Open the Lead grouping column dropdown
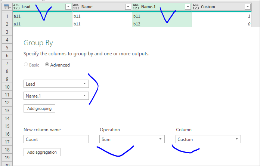 click(x=56, y=84)
